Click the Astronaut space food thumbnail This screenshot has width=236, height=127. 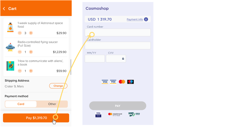(10, 27)
